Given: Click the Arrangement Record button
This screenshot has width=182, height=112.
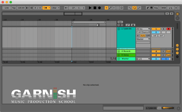Looking at the screenshot, I should [x=99, y=8].
